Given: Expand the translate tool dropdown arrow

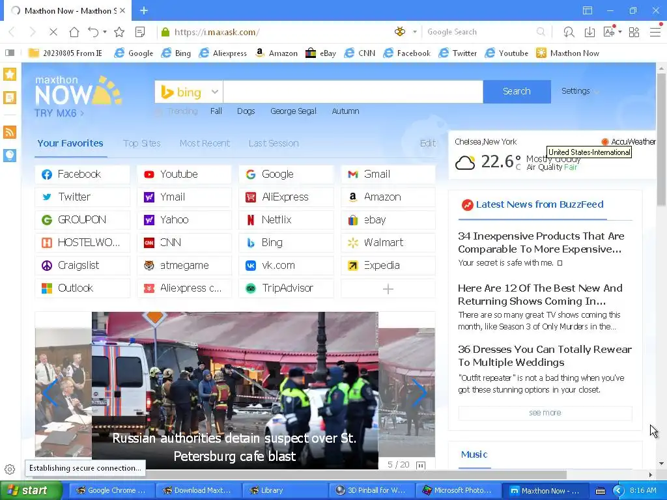Looking at the screenshot, I should (620, 32).
